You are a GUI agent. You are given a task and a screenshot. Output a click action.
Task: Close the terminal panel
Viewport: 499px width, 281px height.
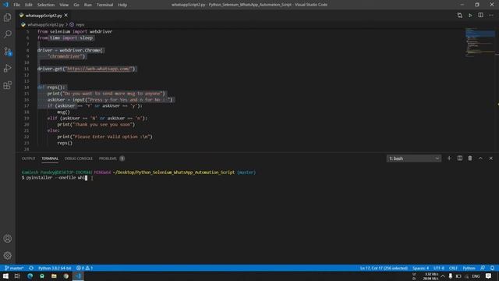click(x=491, y=158)
